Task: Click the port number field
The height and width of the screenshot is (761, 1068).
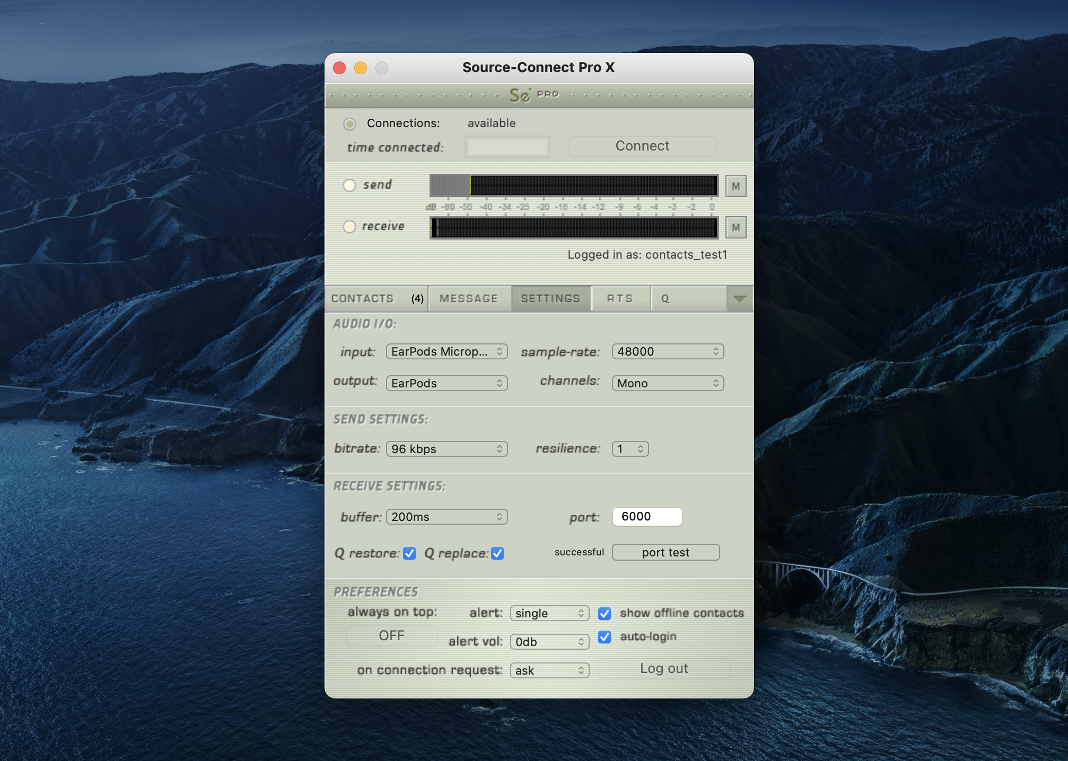Action: [647, 517]
